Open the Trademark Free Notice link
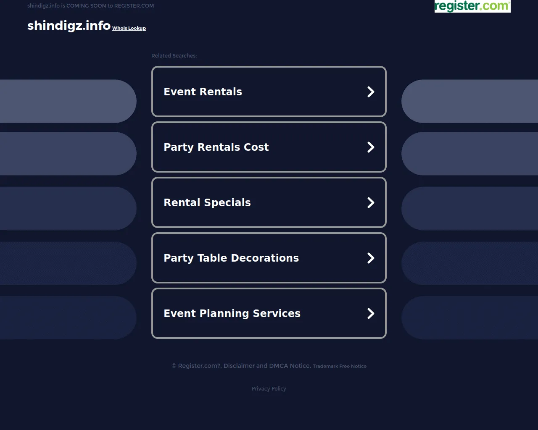This screenshot has height=430, width=538. click(x=340, y=366)
